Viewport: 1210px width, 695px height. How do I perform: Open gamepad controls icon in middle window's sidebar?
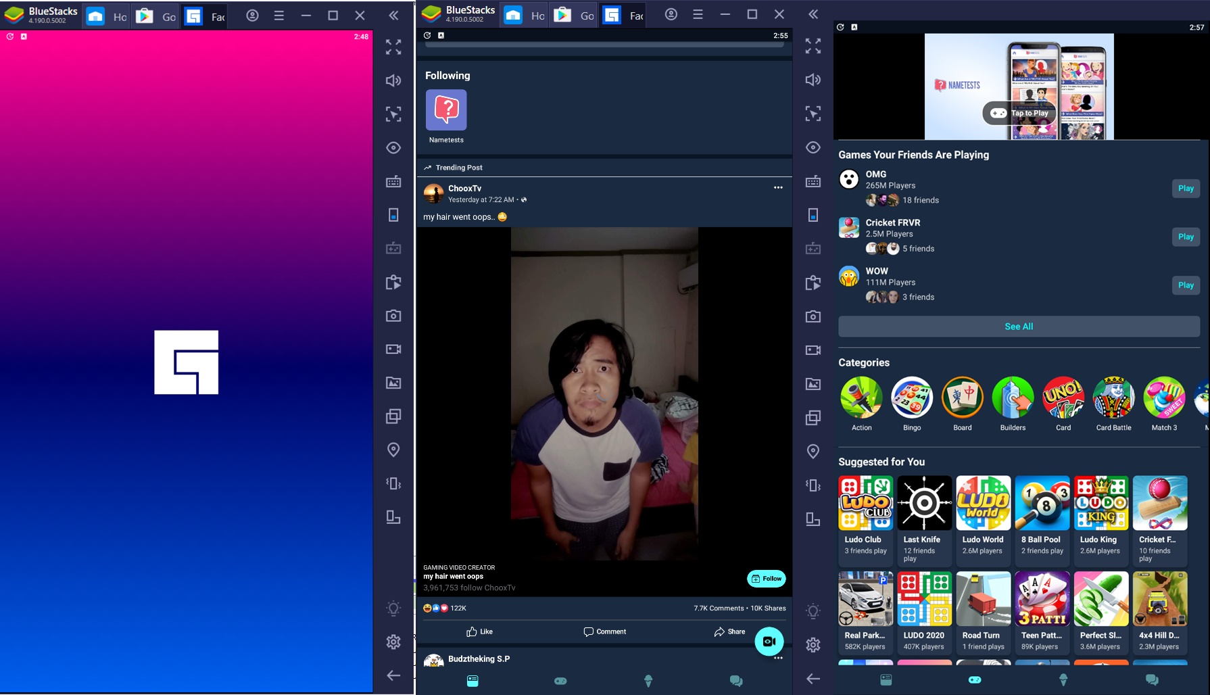813,249
